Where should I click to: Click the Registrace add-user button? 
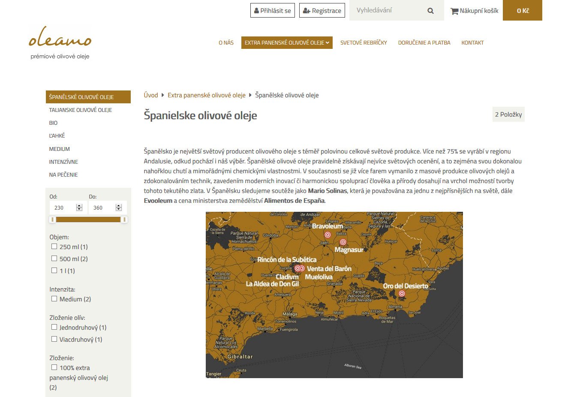(x=322, y=11)
